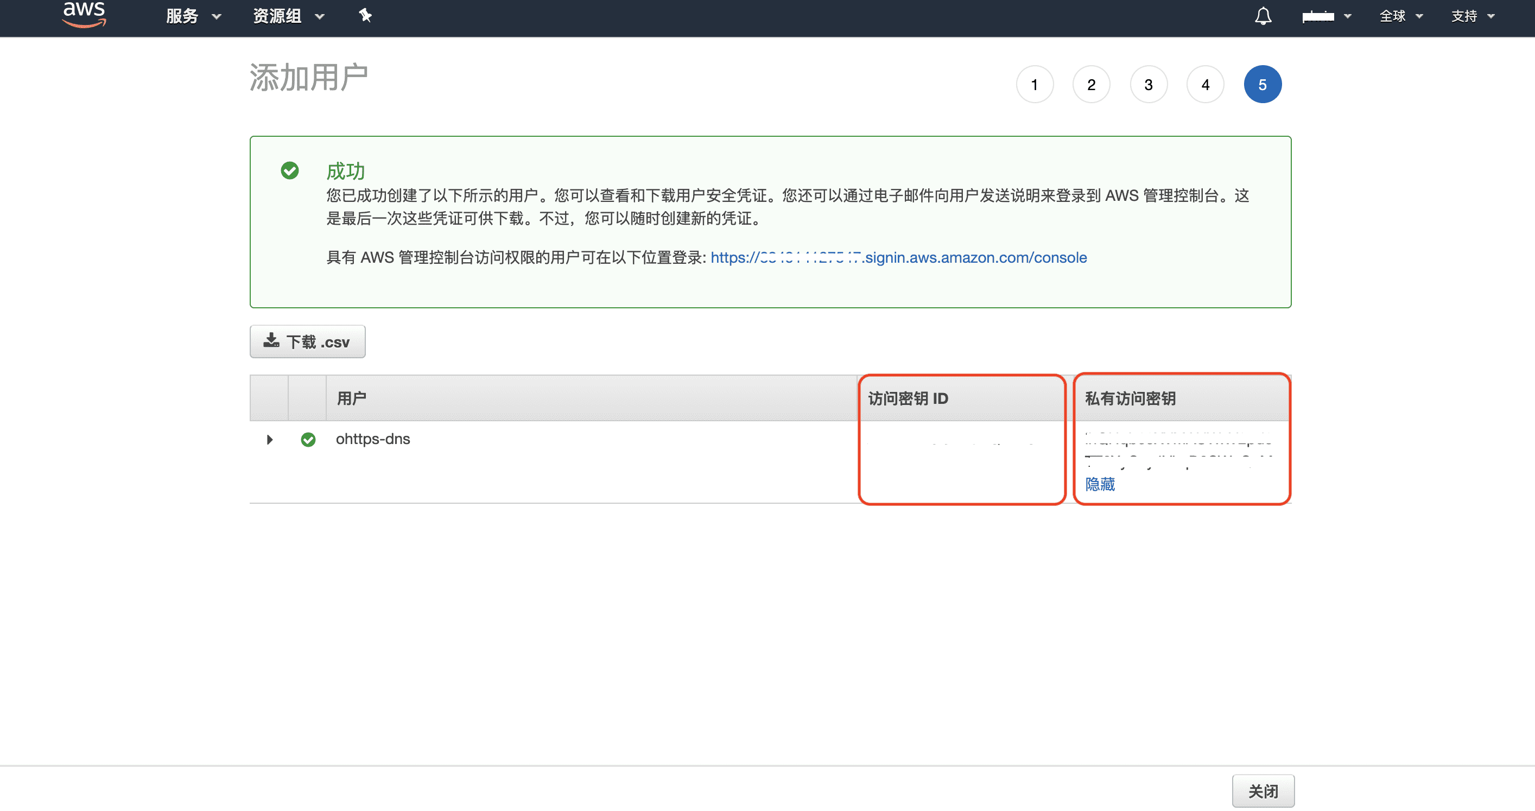
Task: Click the green success checkmark icon
Action: click(x=290, y=170)
